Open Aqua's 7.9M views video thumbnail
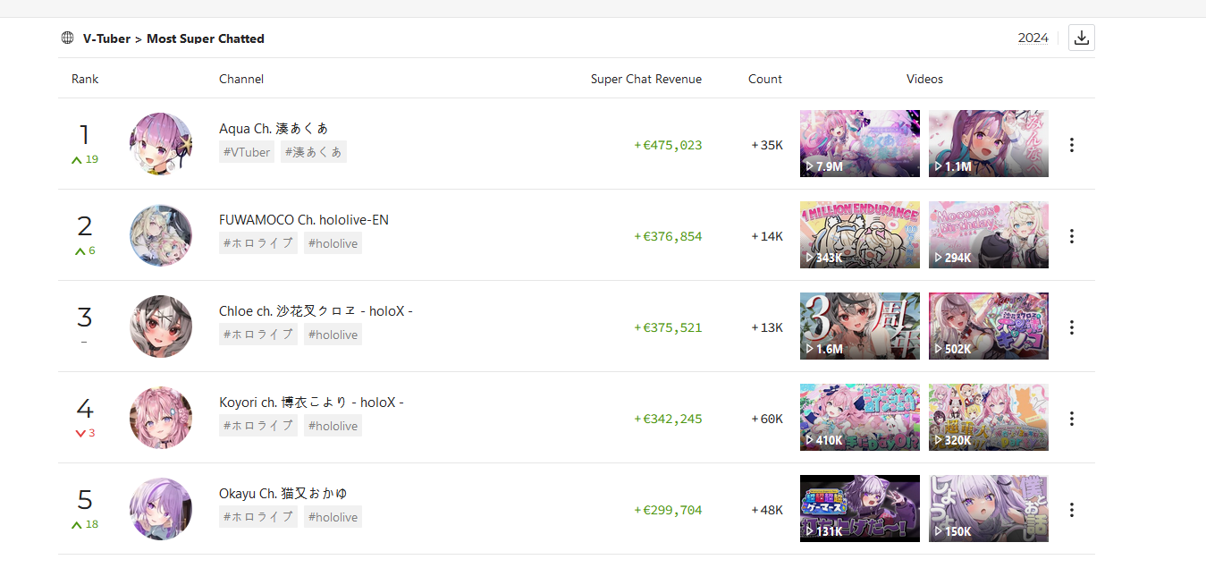This screenshot has height=585, width=1206. [x=859, y=143]
